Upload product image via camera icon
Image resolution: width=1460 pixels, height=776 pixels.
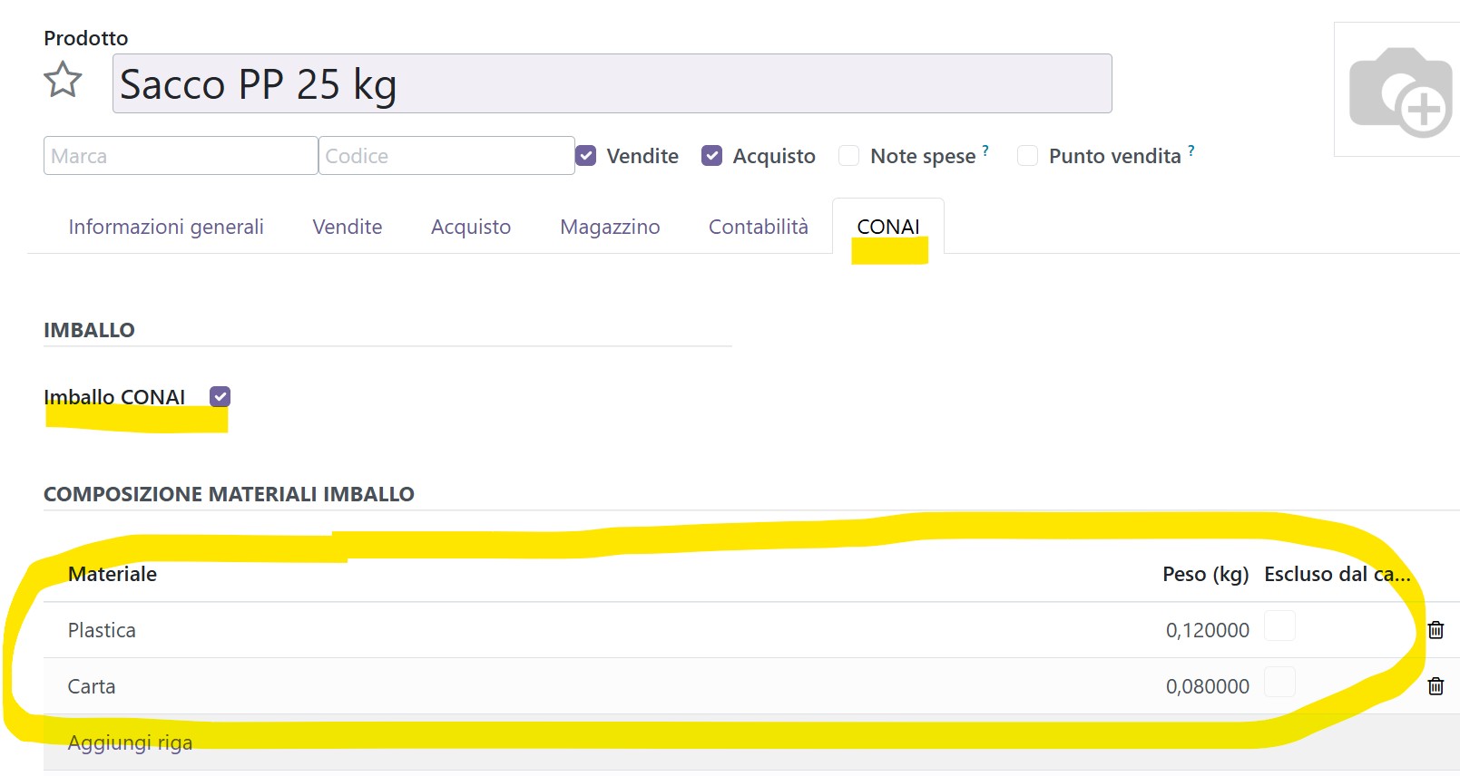[x=1401, y=92]
